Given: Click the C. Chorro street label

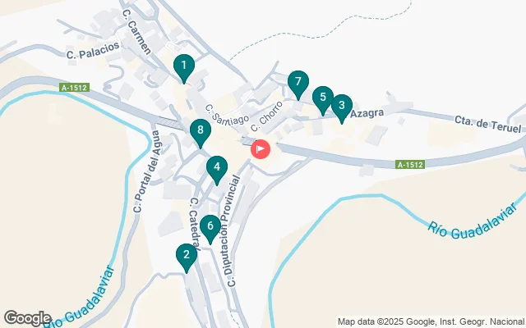Looking at the screenshot, I should 266,116.
